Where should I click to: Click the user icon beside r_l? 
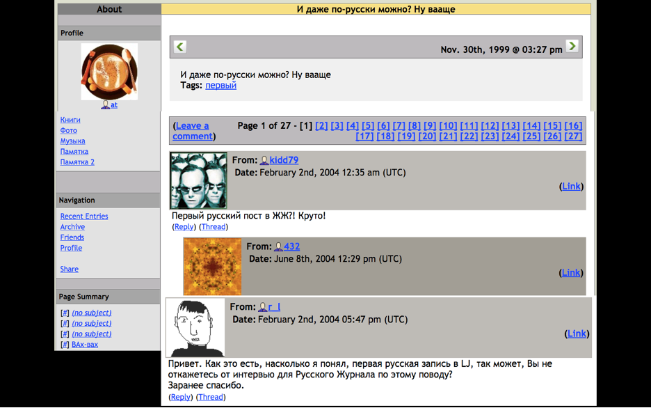pos(262,307)
